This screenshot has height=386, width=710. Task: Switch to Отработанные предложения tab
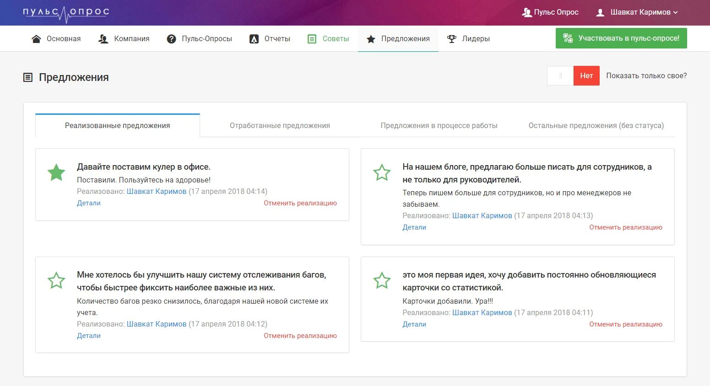280,125
